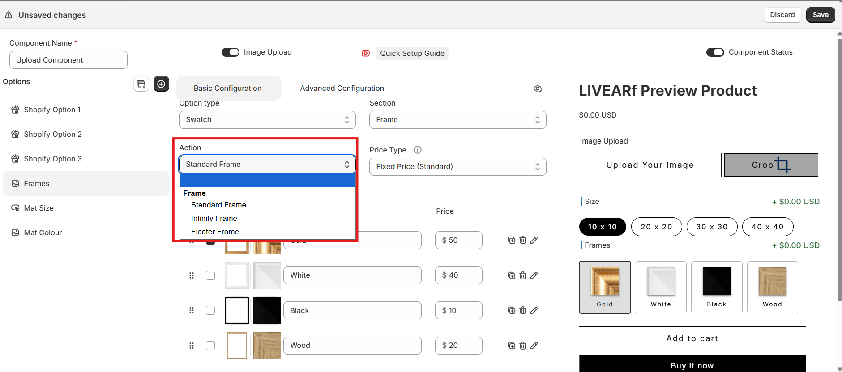Select the 10 x 10 size
842x372 pixels.
[x=603, y=227]
